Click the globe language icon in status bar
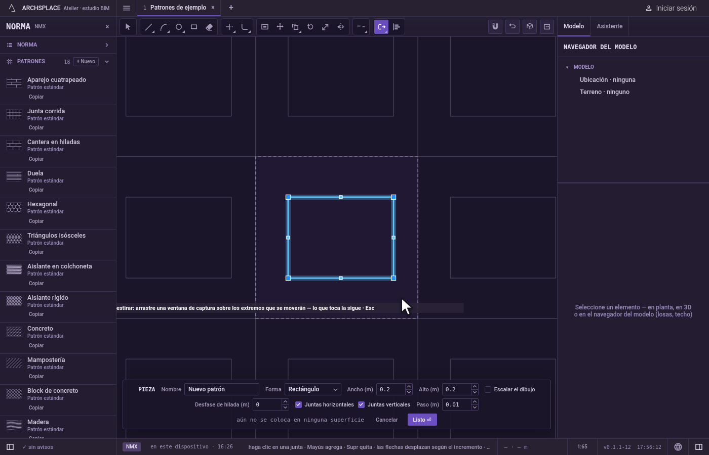The image size is (709, 455). (x=678, y=447)
